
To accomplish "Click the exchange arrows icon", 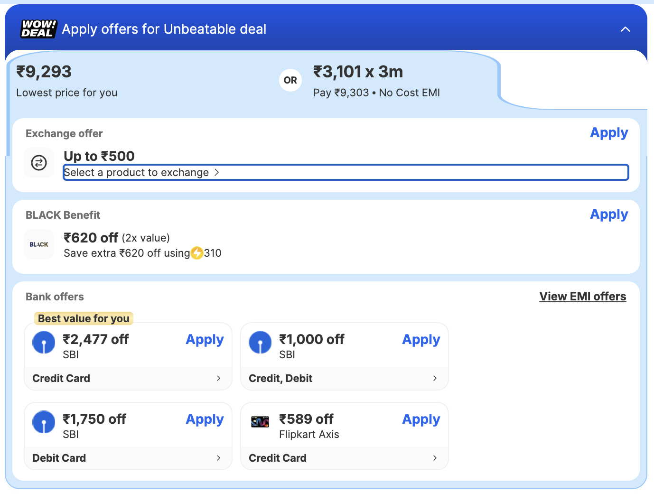I will [x=39, y=163].
